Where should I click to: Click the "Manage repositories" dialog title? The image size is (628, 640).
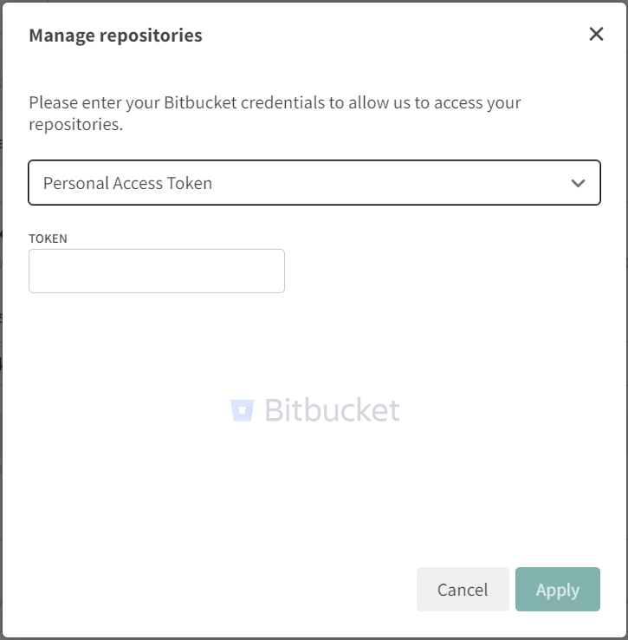tap(115, 36)
